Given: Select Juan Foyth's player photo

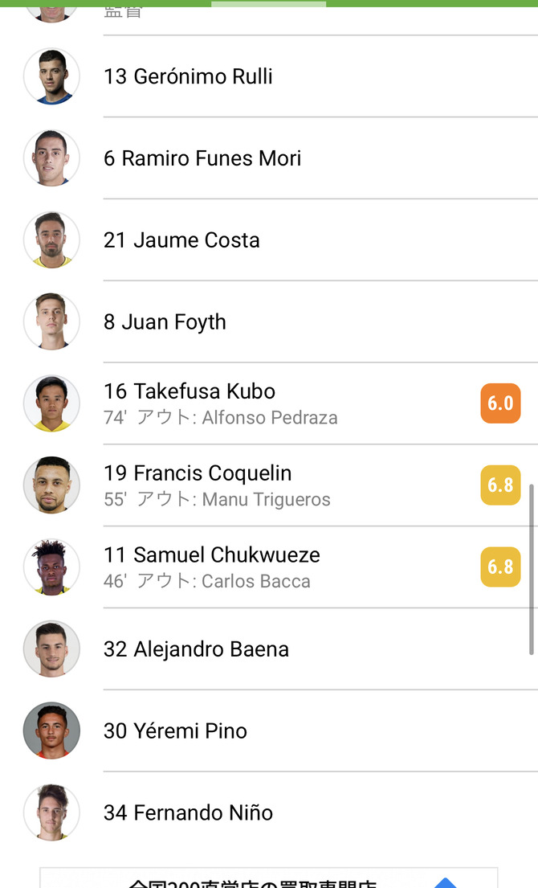Looking at the screenshot, I should coord(51,321).
